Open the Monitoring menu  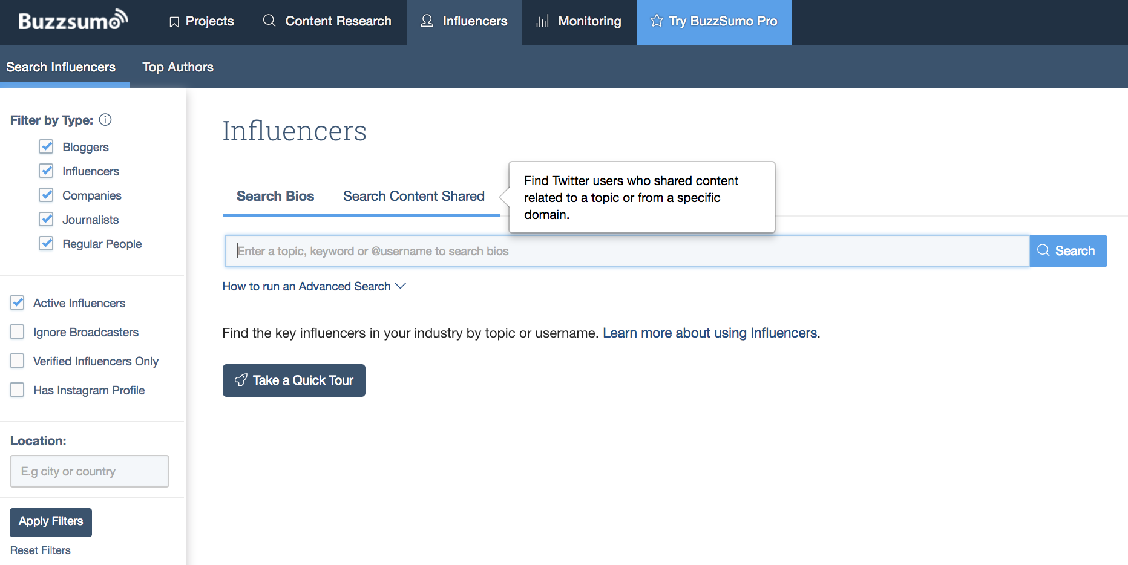tap(579, 22)
